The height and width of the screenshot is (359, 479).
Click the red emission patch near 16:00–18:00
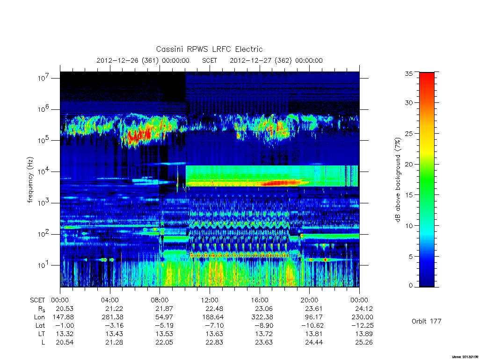coord(281,183)
